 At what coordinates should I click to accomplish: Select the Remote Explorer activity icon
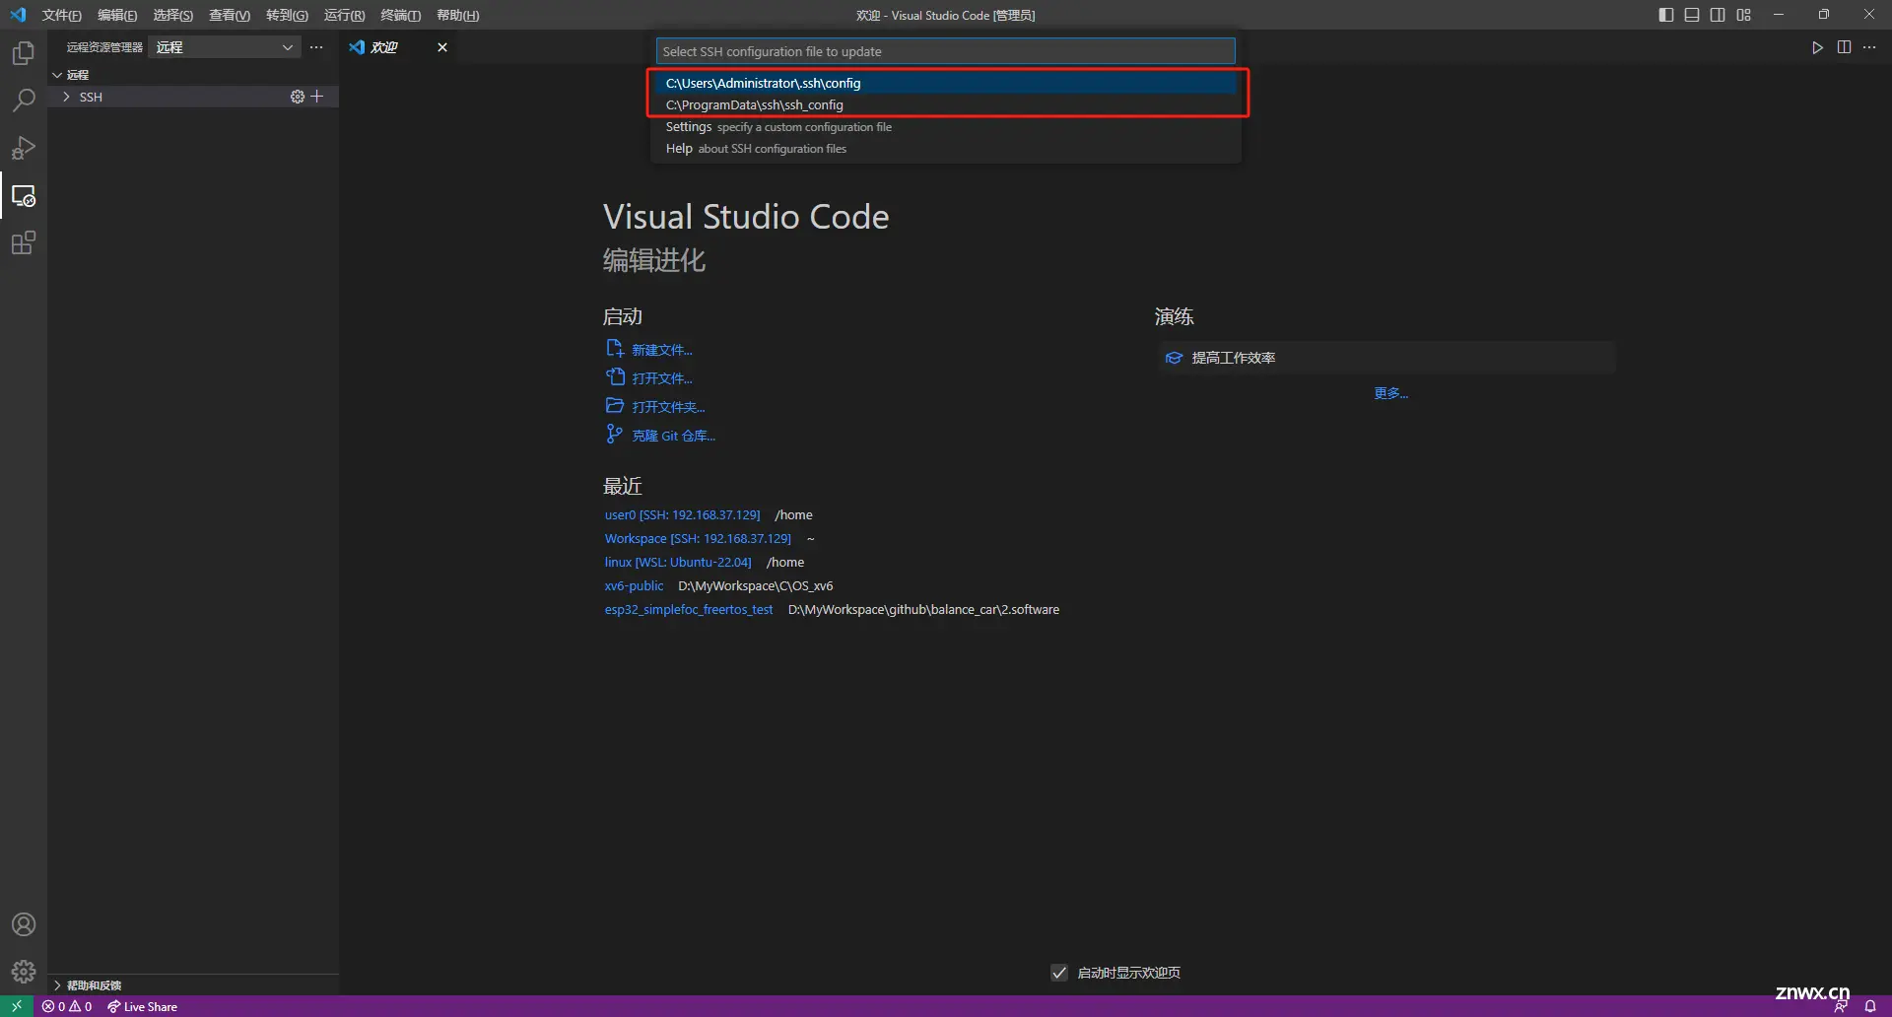coord(24,196)
